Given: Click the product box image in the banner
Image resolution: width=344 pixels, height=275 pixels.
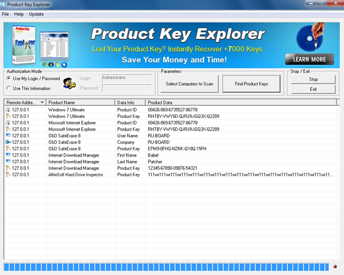Looking at the screenshot, I should point(24,45).
